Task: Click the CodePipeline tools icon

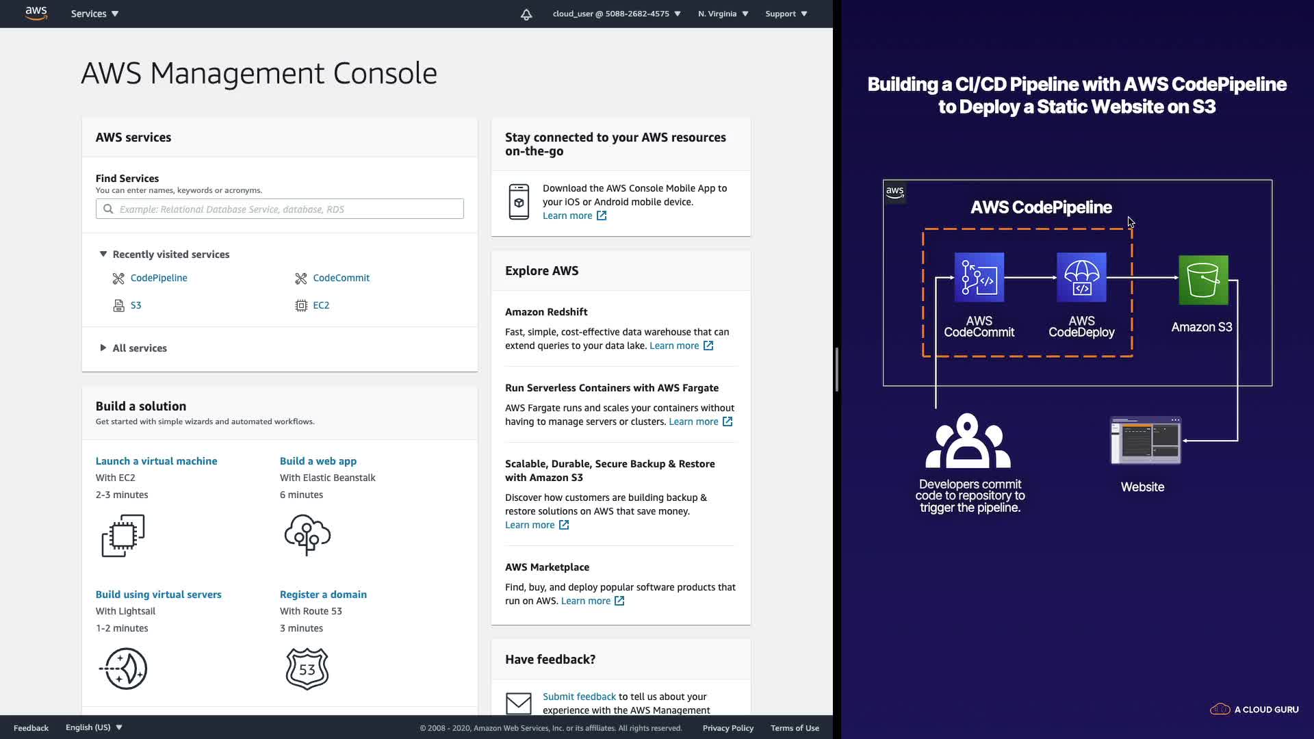Action: 118,278
